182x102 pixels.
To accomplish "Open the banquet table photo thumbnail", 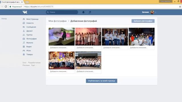I will pos(142,37).
